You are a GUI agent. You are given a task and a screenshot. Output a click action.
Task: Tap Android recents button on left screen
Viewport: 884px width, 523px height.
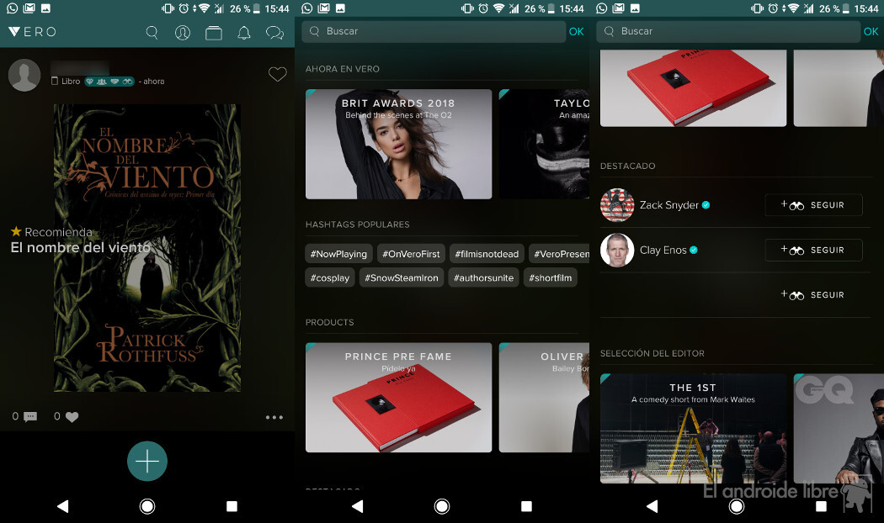click(x=232, y=506)
